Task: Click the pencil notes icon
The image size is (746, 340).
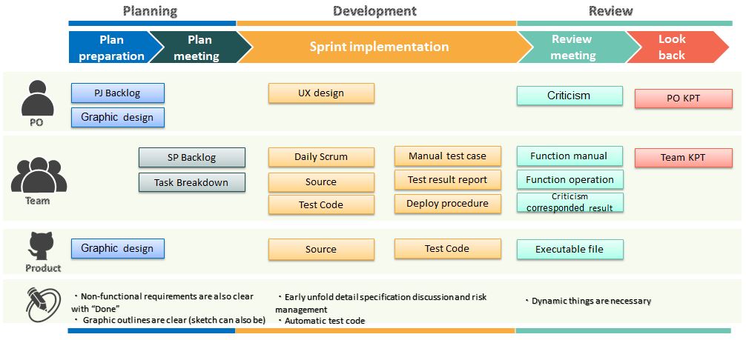Action: (43, 304)
